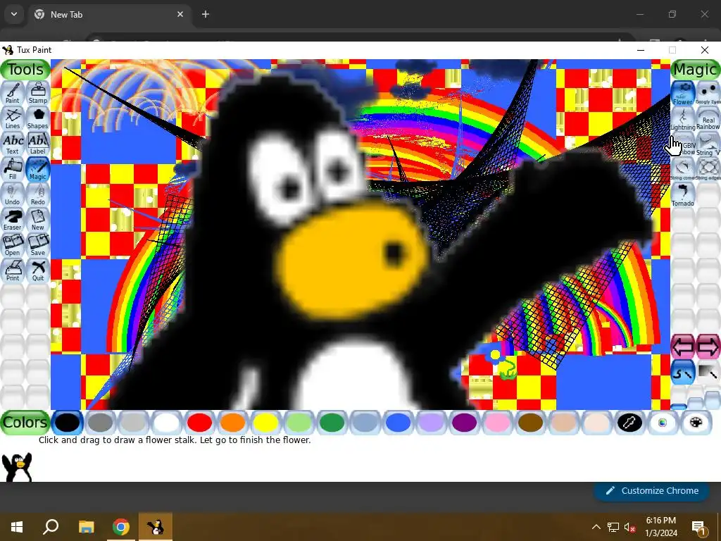Choose the String 'V' magic effect

(708, 144)
